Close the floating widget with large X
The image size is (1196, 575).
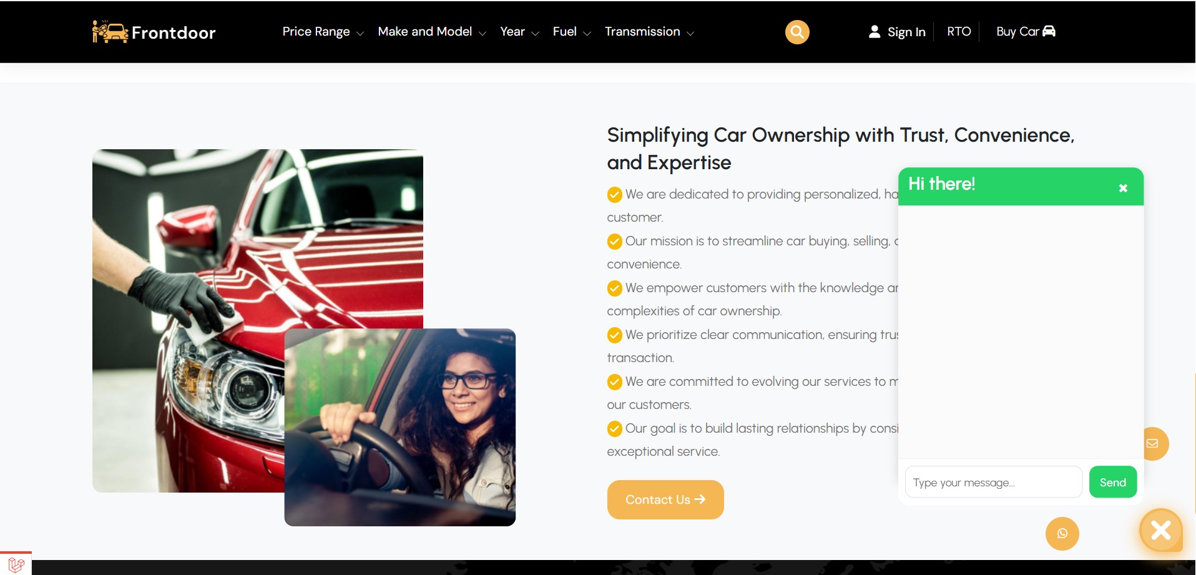1161,530
